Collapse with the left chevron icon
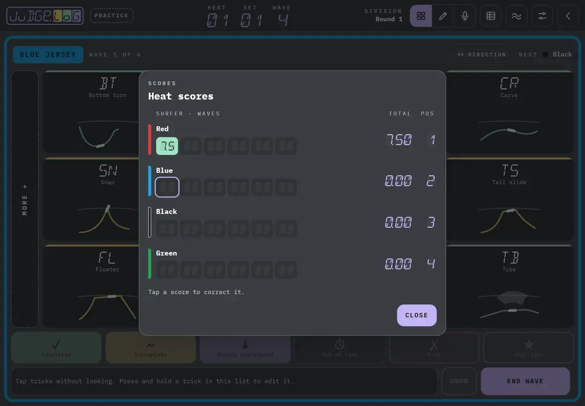585x406 pixels. tap(568, 16)
